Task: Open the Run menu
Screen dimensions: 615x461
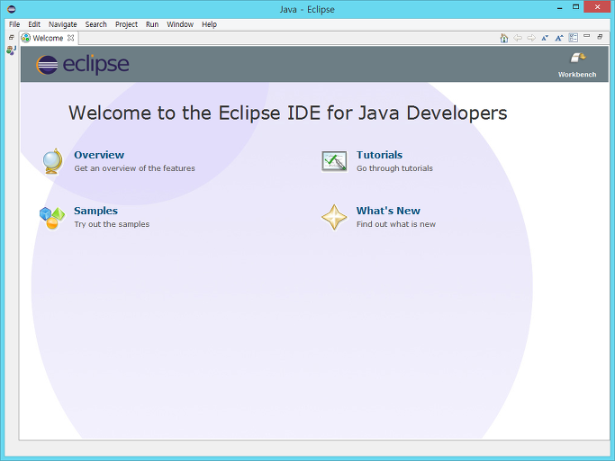Action: point(152,24)
